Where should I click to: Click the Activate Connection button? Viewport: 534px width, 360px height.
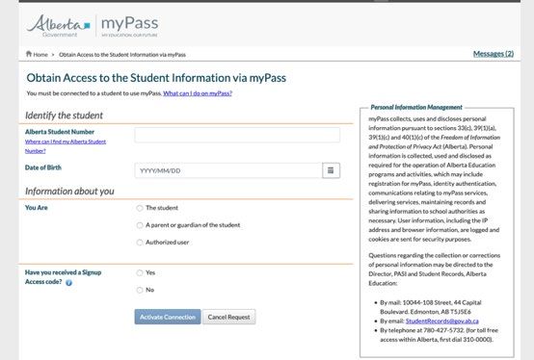(168, 317)
